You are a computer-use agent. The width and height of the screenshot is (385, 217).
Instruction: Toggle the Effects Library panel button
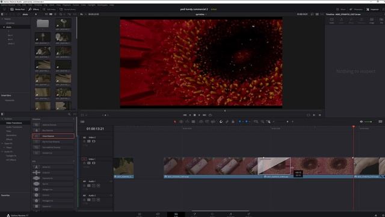34,10
